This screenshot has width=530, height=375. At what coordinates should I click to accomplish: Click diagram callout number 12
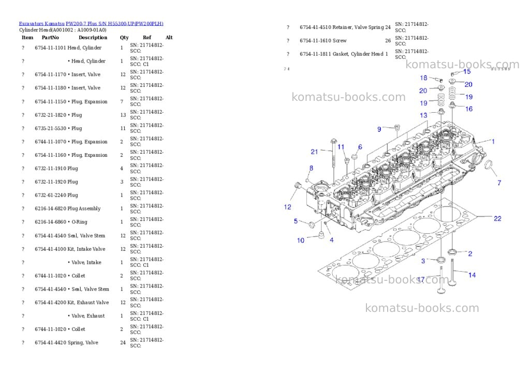(288, 207)
